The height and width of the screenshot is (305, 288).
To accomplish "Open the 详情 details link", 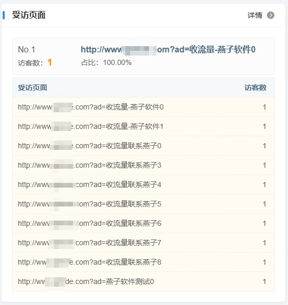I will coord(255,15).
